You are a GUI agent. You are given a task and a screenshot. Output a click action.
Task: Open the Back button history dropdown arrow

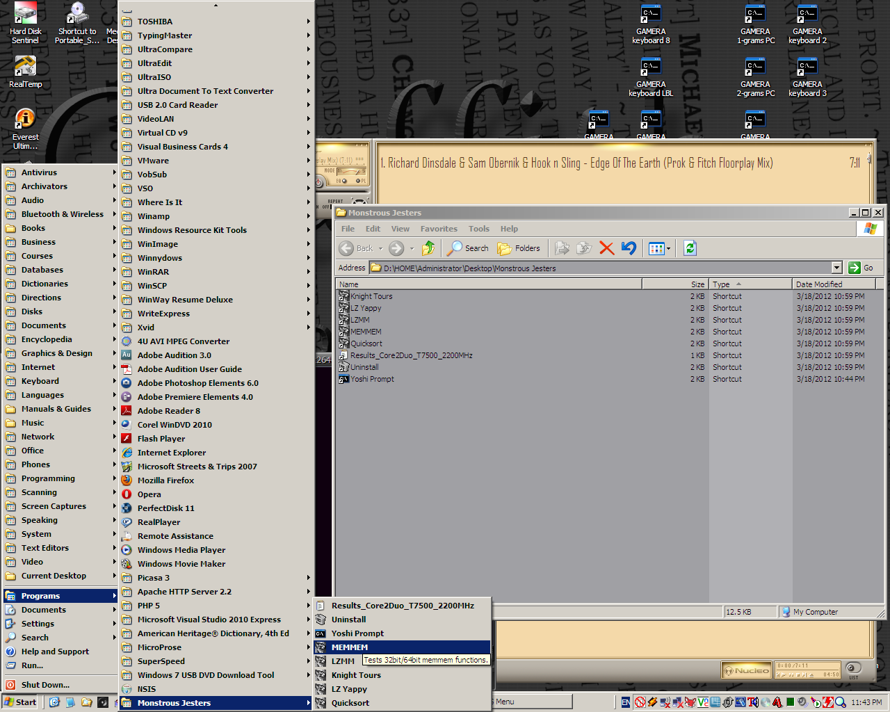[x=380, y=248]
